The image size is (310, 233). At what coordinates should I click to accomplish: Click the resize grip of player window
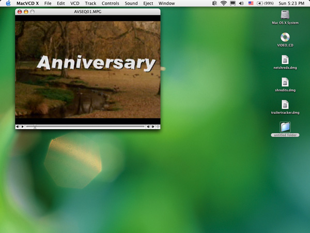tap(158, 126)
